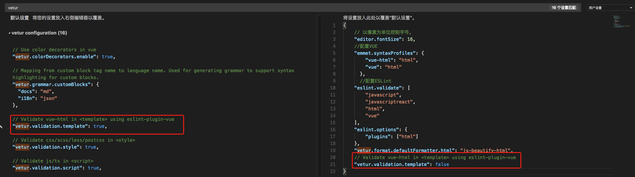Click the editor.fontSize line in user settings
Screen dimensions: 635x177
pos(385,39)
